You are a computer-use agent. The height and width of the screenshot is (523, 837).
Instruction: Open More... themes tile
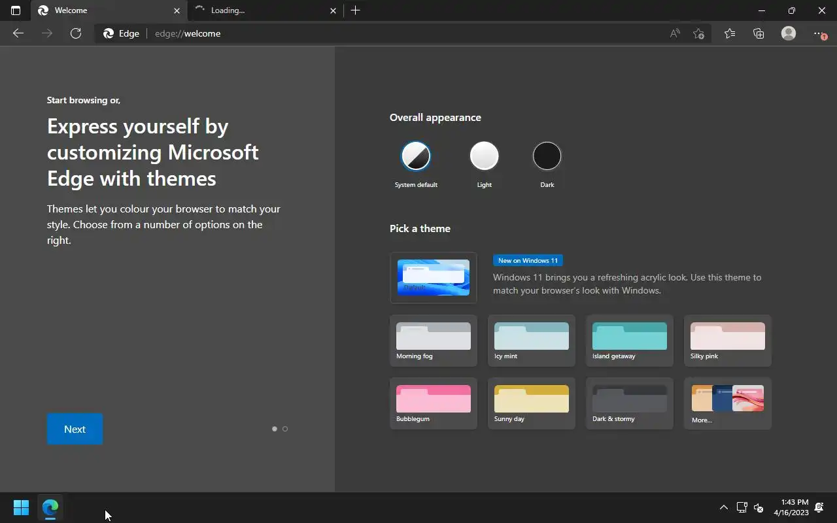[728, 403]
